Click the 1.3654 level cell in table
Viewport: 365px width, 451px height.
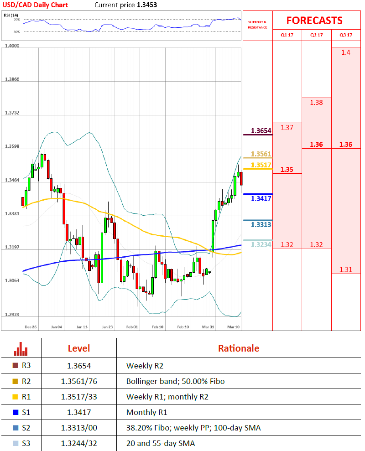[x=79, y=366]
